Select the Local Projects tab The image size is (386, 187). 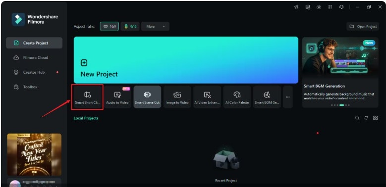pyautogui.click(x=86, y=118)
